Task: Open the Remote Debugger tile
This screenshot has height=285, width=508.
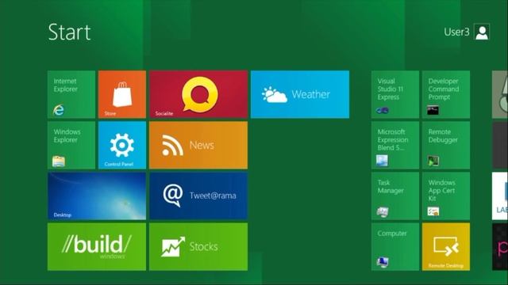Action: click(446, 145)
